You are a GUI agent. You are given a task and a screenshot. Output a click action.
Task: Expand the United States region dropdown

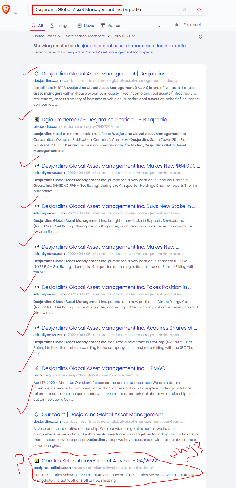47,36
